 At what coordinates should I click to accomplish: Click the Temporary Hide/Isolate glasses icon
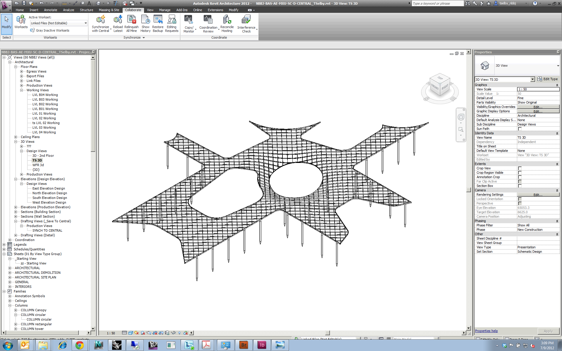173,333
